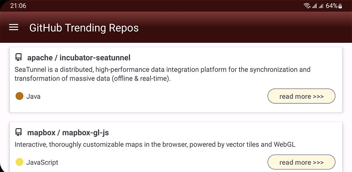Click the repo icon beside mapbox / mapbox-gl-js
This screenshot has height=172, width=352.
point(19,132)
